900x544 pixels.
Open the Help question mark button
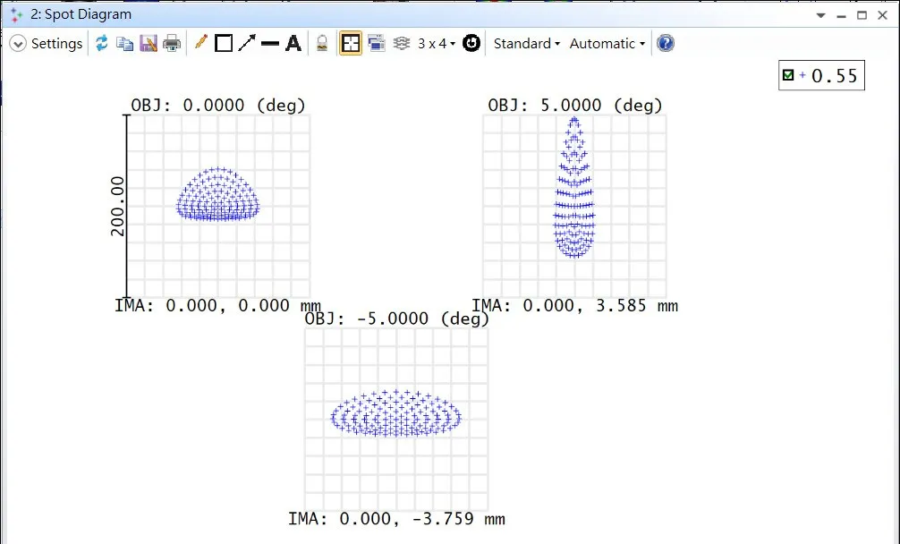coord(666,43)
